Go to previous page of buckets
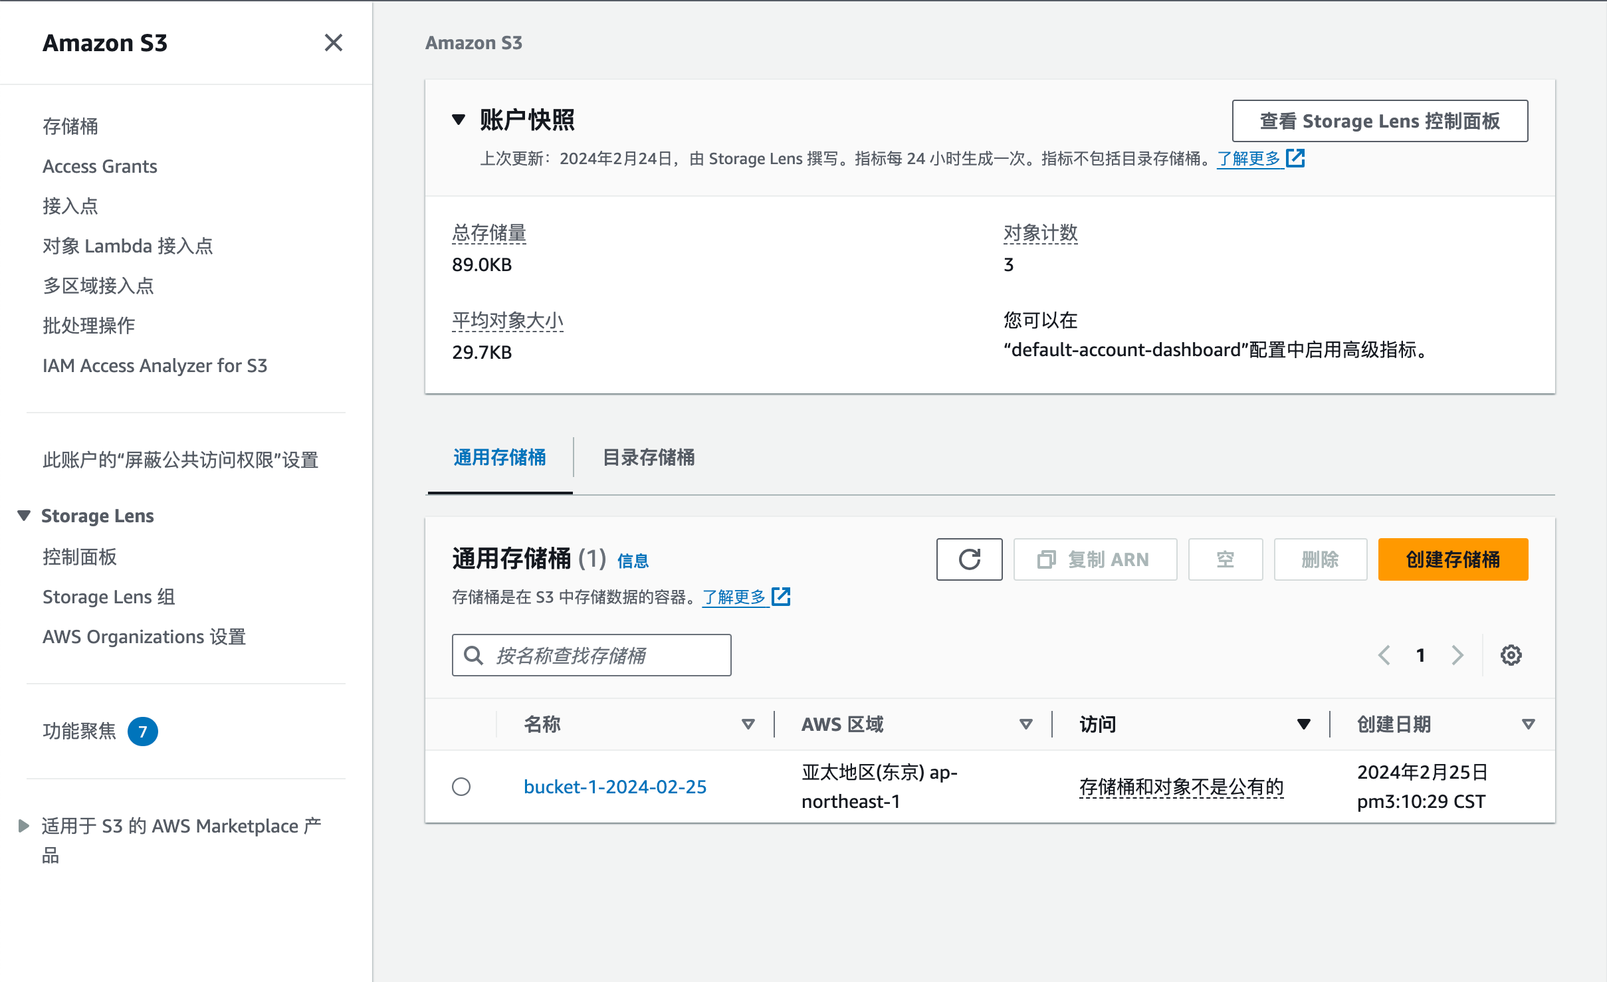 (x=1384, y=655)
